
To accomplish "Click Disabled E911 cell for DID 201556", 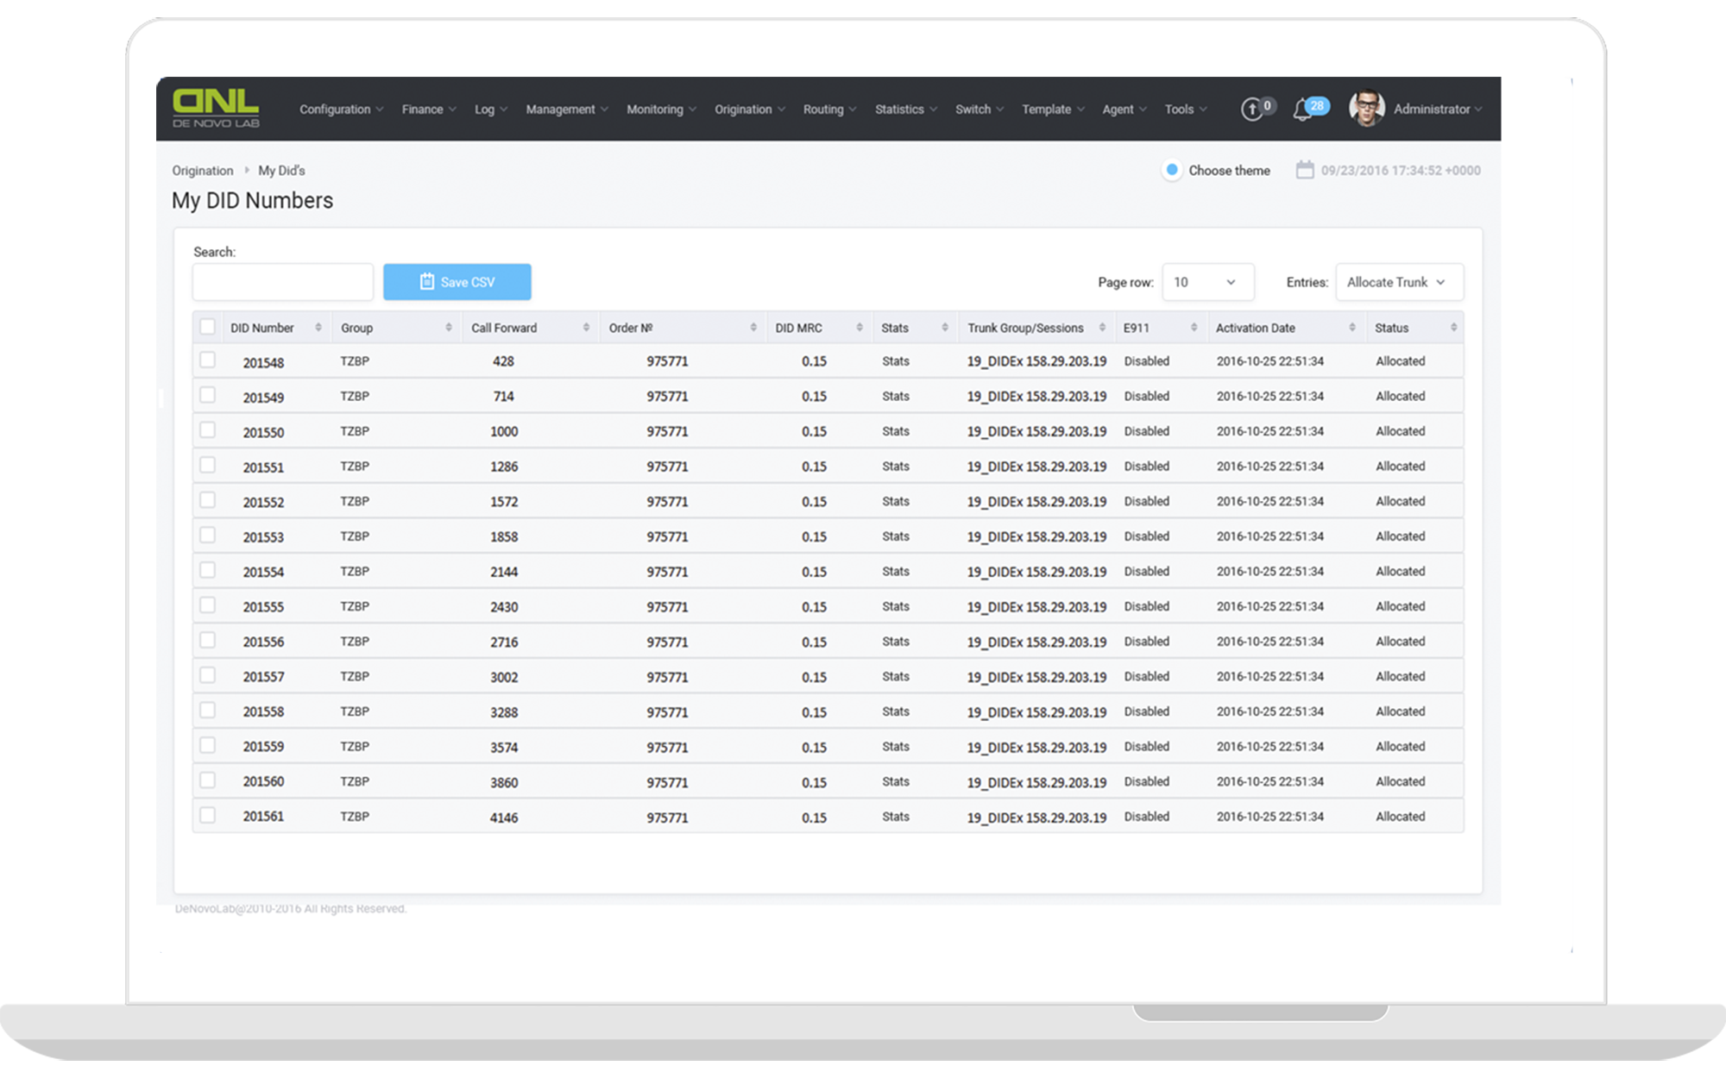I will coord(1147,642).
